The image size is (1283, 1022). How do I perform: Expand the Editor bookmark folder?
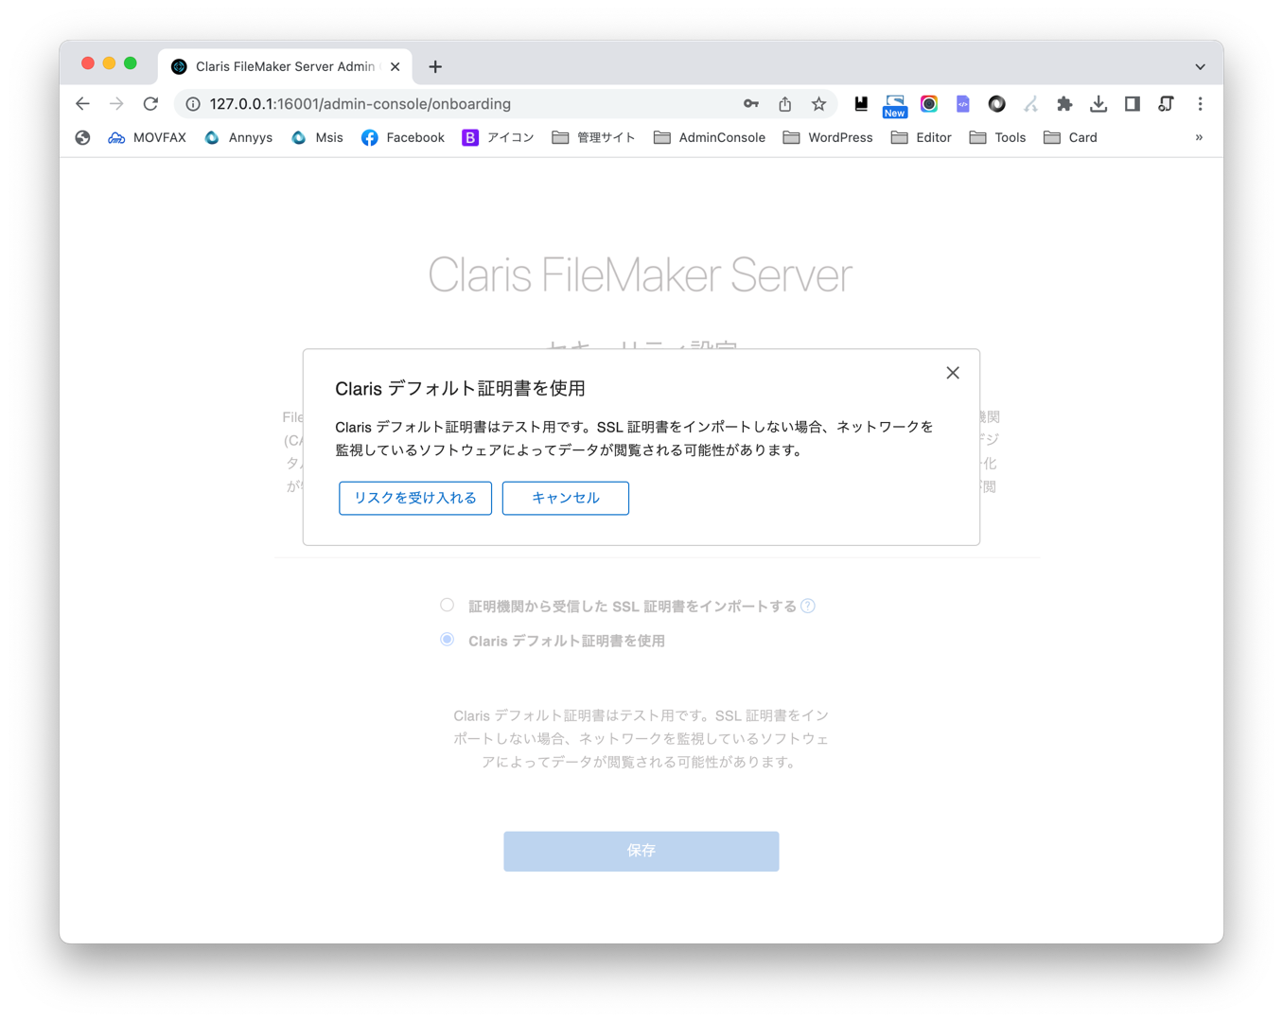click(x=922, y=137)
